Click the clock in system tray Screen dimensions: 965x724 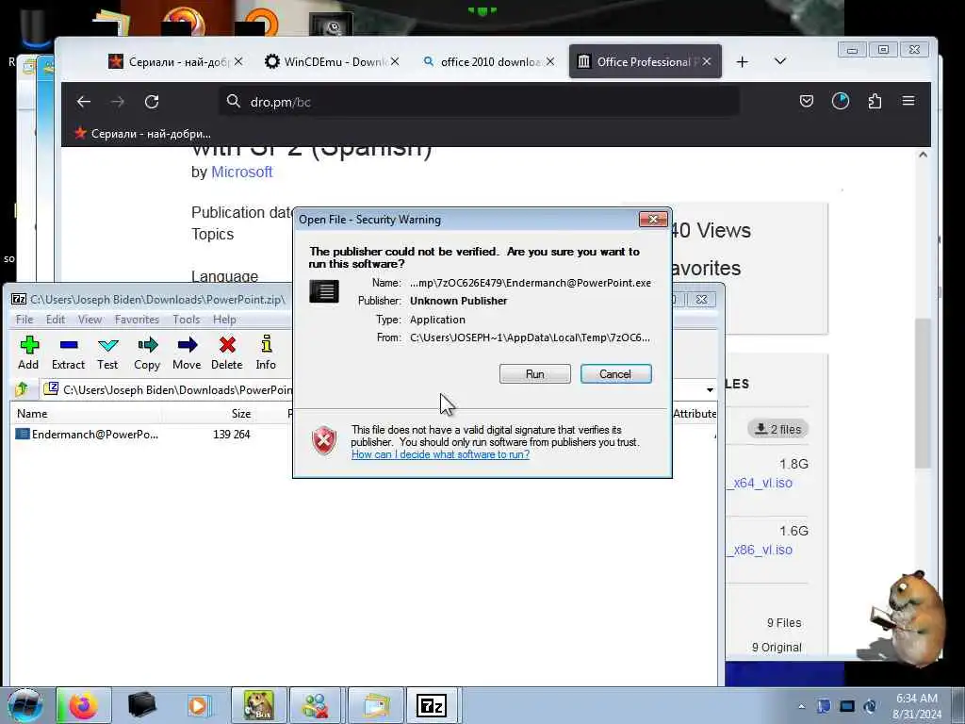[916, 706]
